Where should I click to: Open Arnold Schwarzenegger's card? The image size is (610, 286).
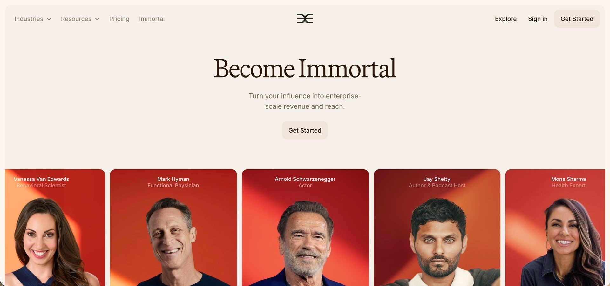point(305,228)
